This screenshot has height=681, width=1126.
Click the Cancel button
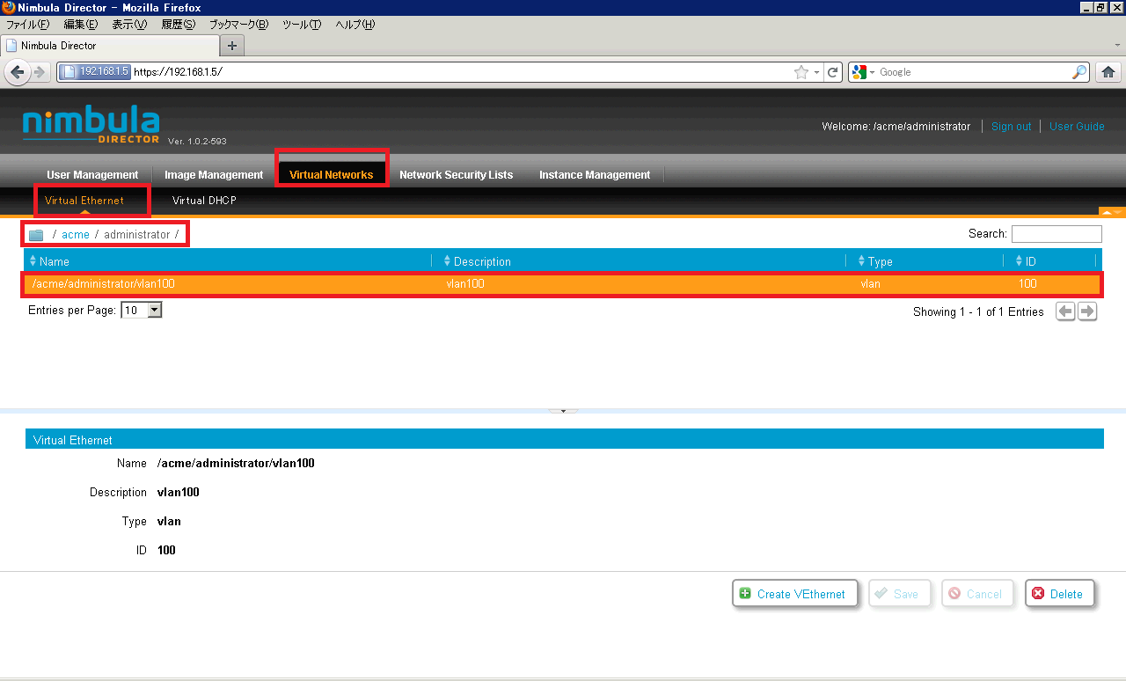977,594
